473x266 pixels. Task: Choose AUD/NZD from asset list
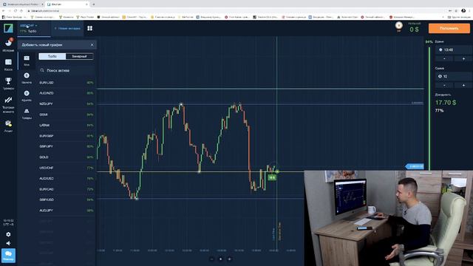tap(67, 93)
